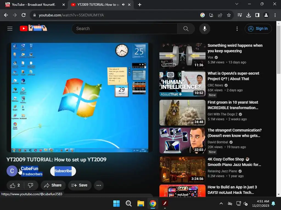
Task: Bookmark this page with the star icon
Action: tap(229, 15)
